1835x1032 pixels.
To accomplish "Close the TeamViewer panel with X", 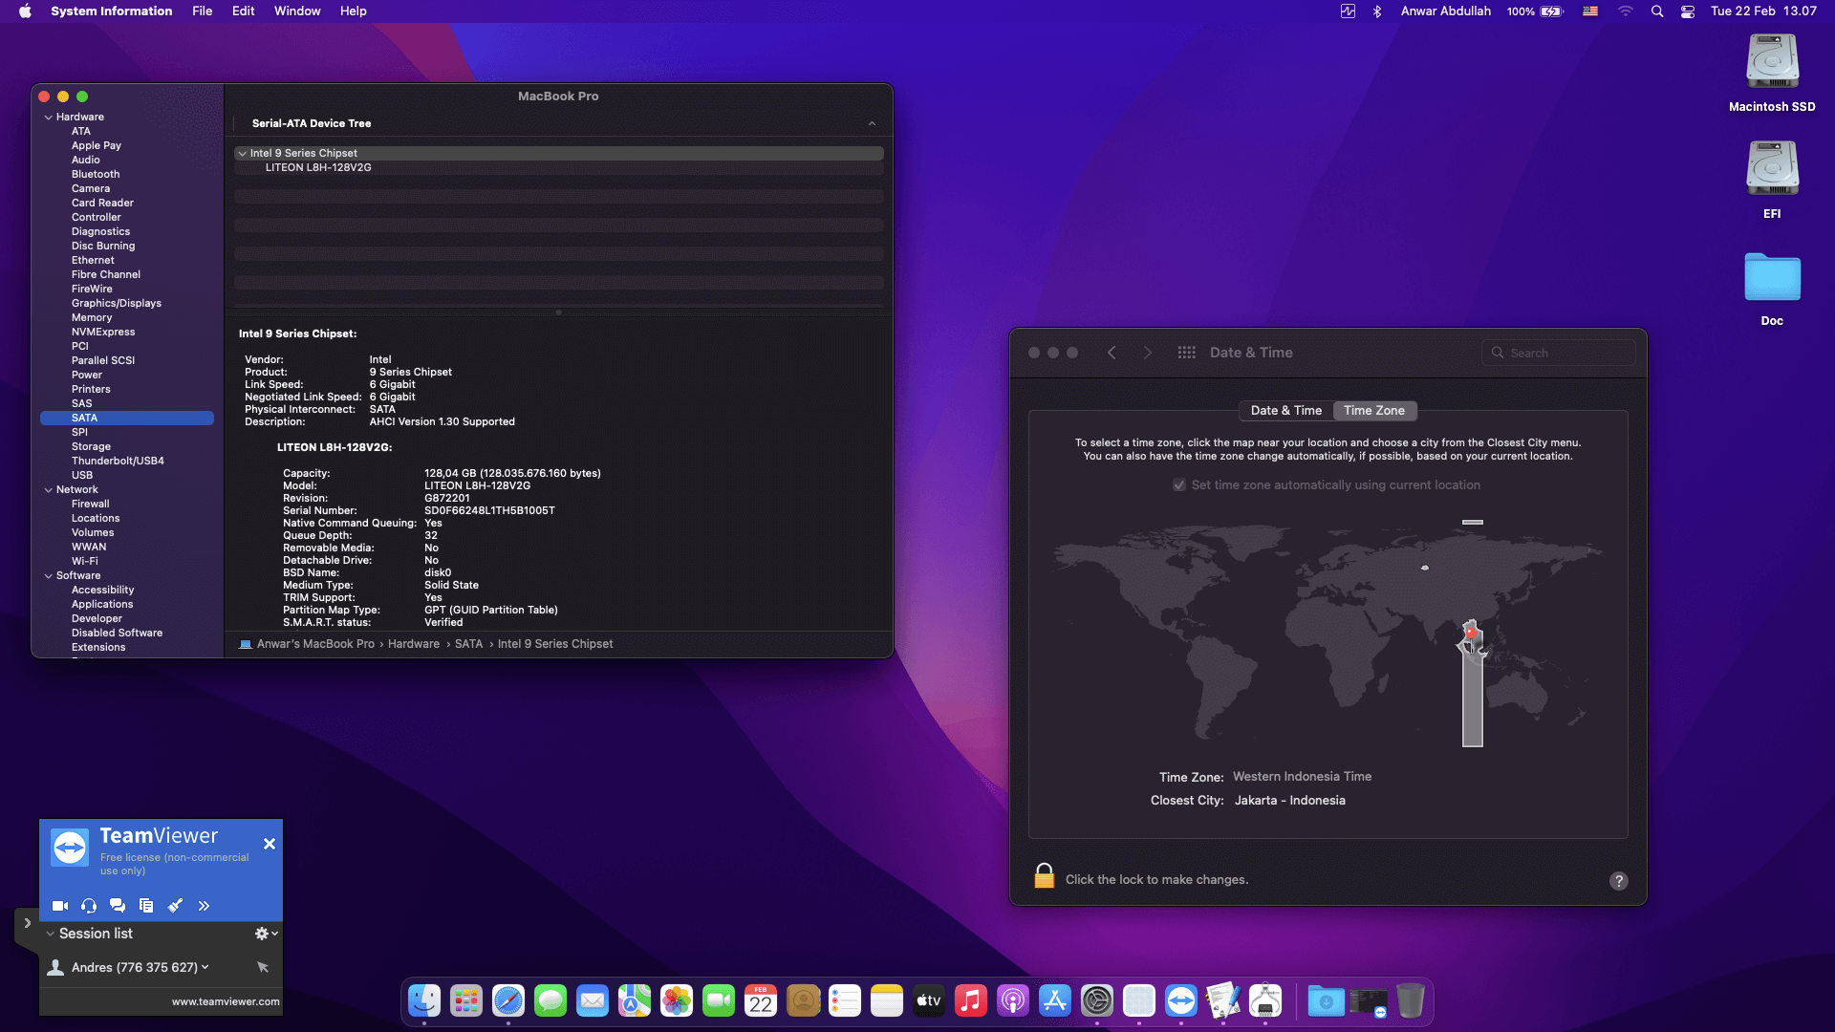I will coord(270,844).
